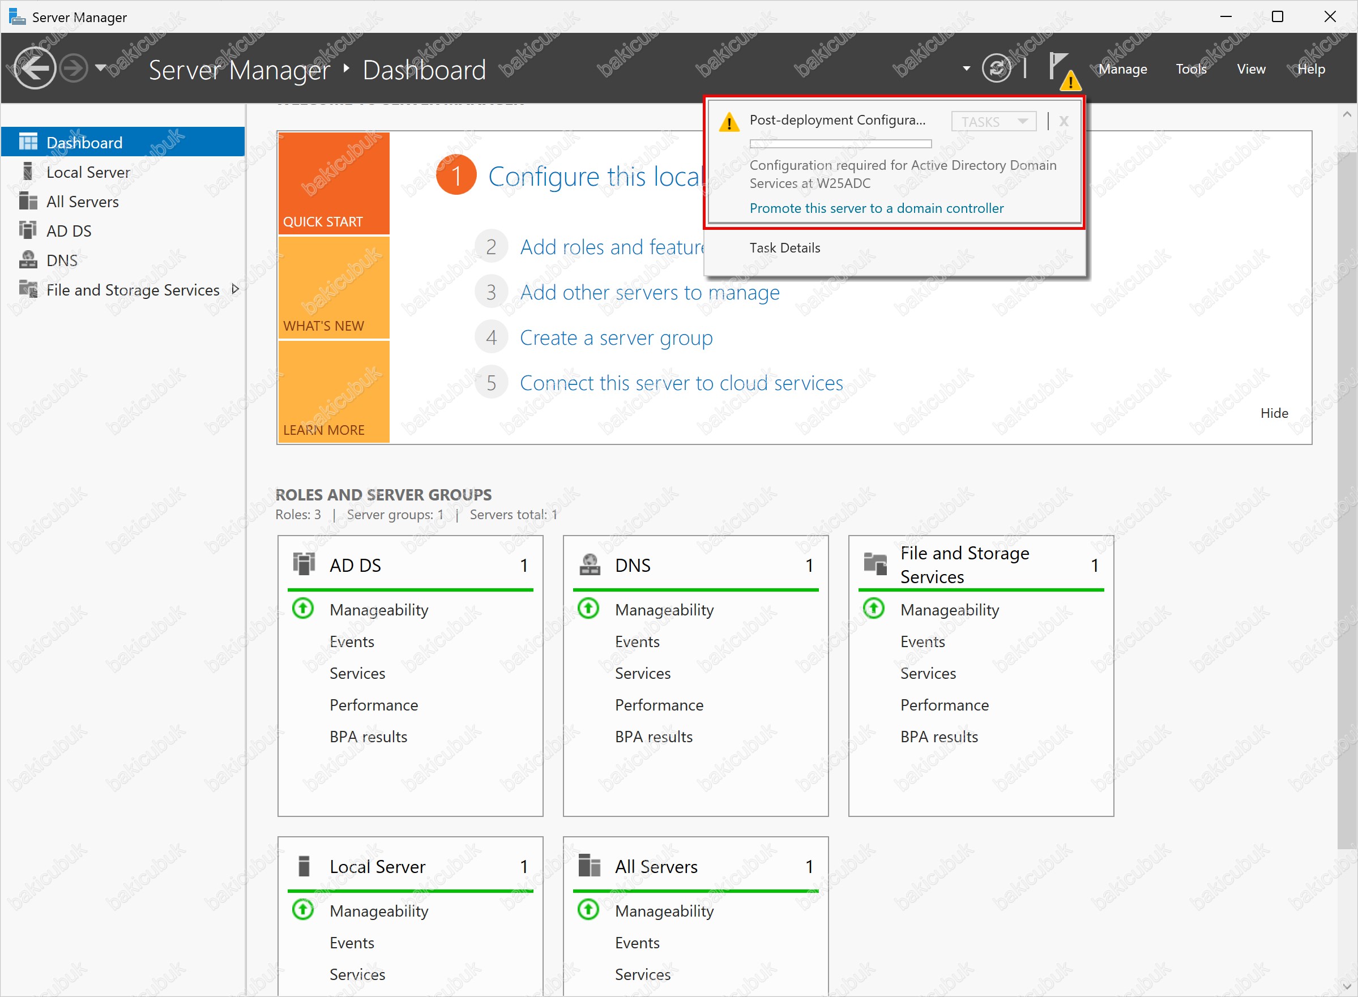The width and height of the screenshot is (1358, 997).
Task: Open the Manage menu
Action: click(1122, 69)
